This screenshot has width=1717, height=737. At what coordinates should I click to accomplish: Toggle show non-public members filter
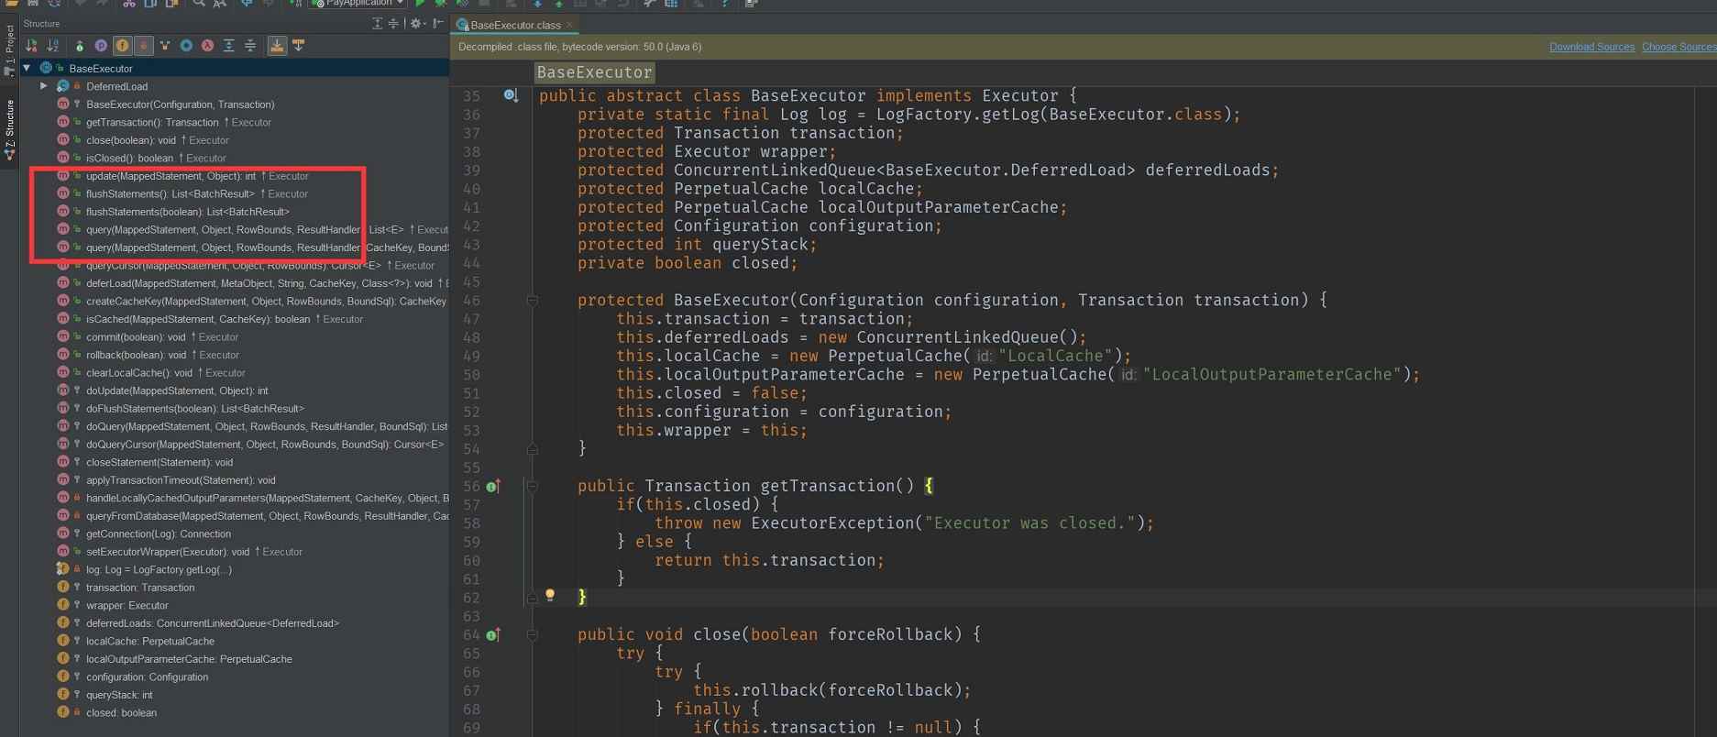click(x=143, y=45)
